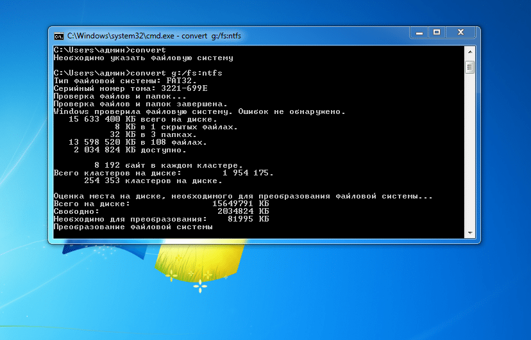Click the line '2 034 824 КБ доступно.'
The image size is (531, 340).
(130, 150)
